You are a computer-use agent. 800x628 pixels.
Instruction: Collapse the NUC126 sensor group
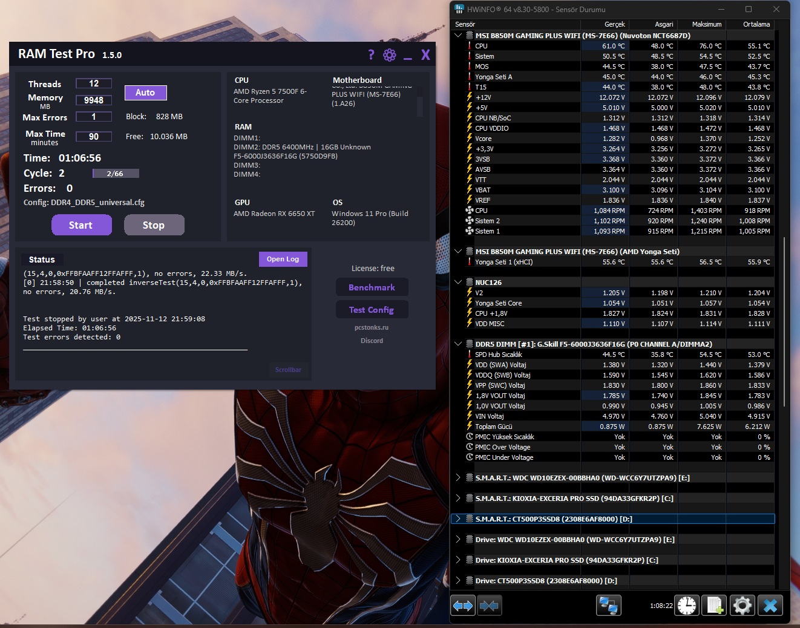(458, 283)
